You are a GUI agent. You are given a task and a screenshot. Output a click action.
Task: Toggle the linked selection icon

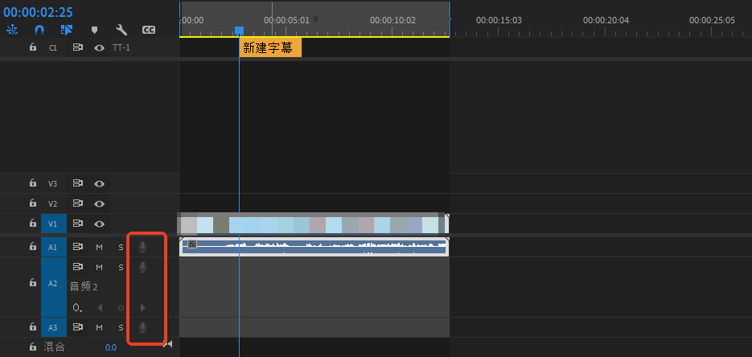pyautogui.click(x=67, y=30)
